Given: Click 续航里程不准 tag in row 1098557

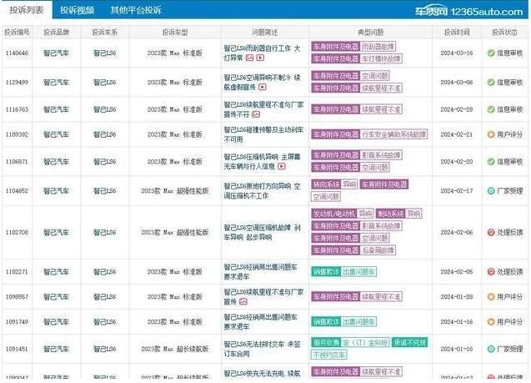Looking at the screenshot, I should 381,297.
